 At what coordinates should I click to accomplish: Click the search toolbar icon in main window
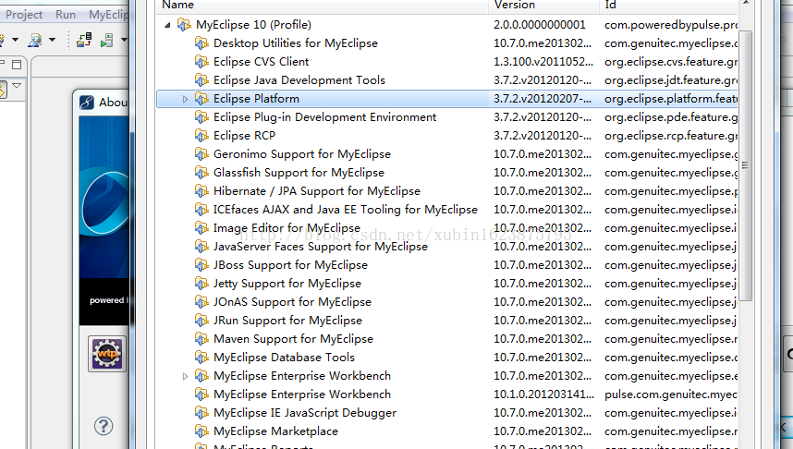click(35, 40)
